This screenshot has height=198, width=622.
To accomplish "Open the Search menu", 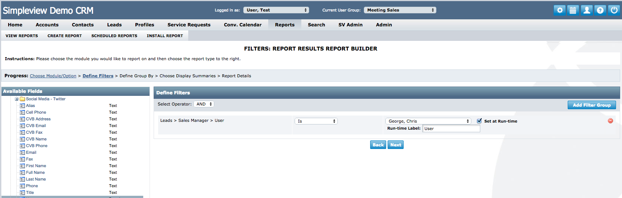I will click(317, 25).
